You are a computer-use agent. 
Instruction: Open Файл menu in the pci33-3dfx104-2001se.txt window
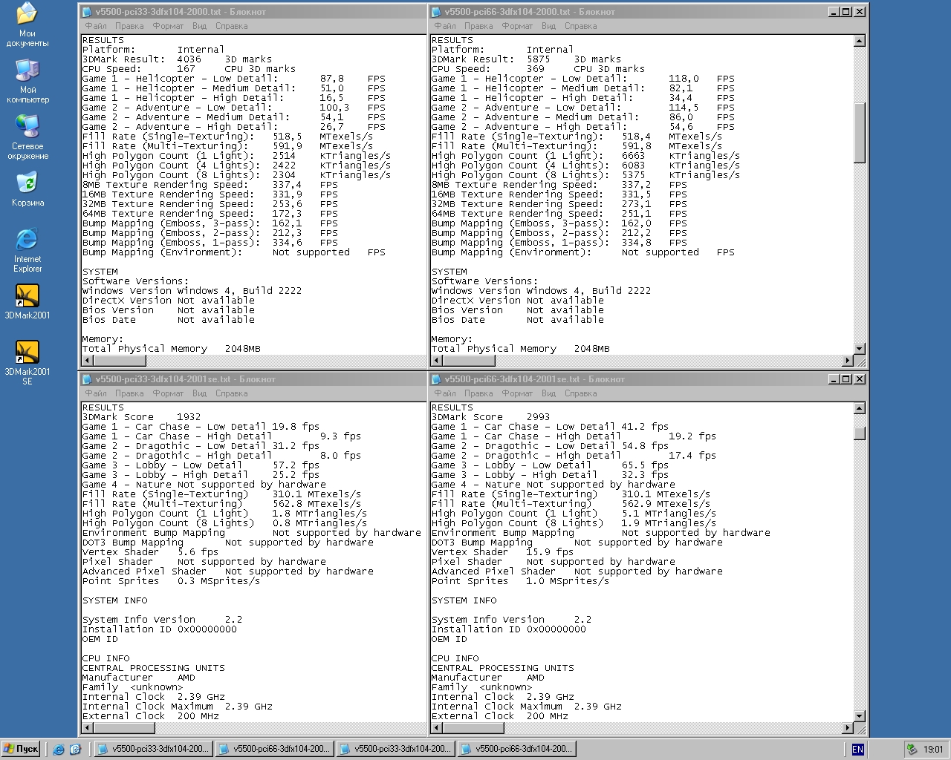coord(96,393)
